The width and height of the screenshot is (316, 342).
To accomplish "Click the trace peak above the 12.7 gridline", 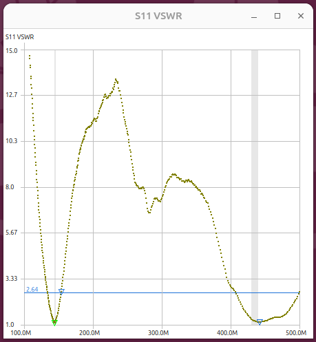I will (x=116, y=80).
